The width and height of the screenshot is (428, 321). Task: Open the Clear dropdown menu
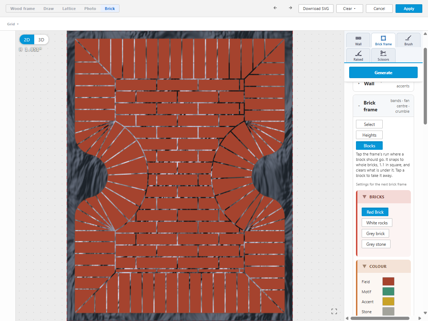(350, 9)
